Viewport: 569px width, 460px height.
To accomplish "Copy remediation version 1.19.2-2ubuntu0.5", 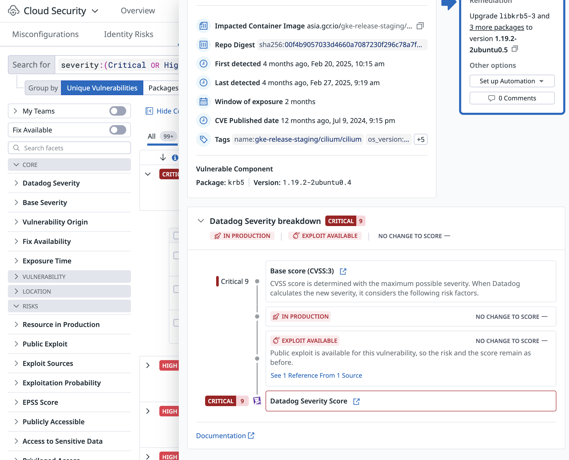I will (x=515, y=49).
